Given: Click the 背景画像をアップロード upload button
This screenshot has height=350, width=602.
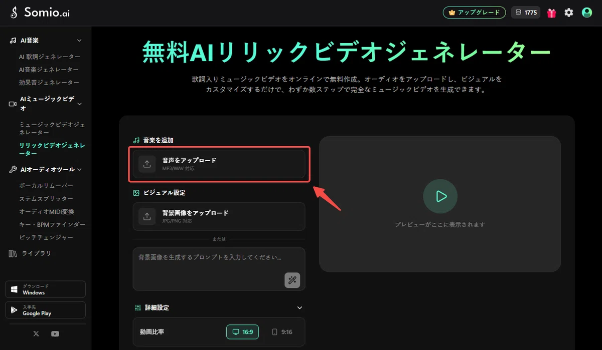Looking at the screenshot, I should (219, 216).
